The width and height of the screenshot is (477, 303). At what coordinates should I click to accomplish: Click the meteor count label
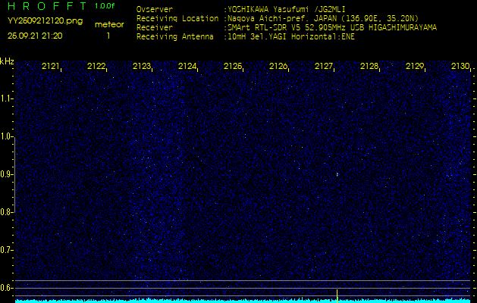[109, 25]
